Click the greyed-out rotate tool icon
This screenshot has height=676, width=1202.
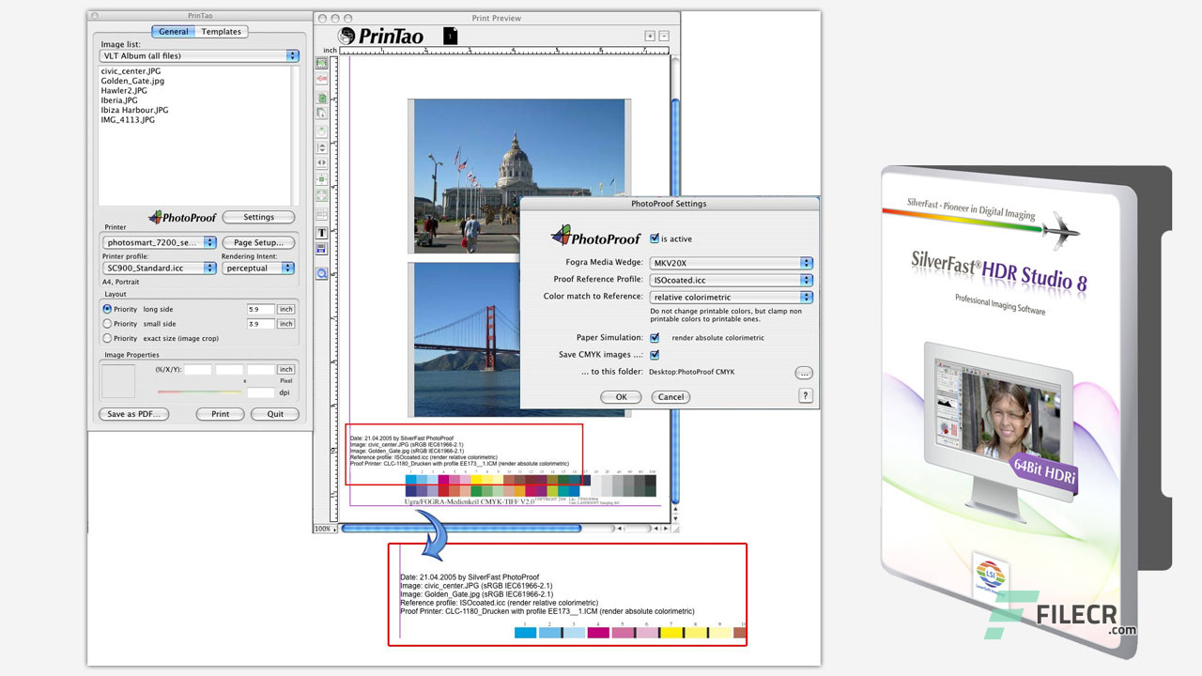pos(322,131)
